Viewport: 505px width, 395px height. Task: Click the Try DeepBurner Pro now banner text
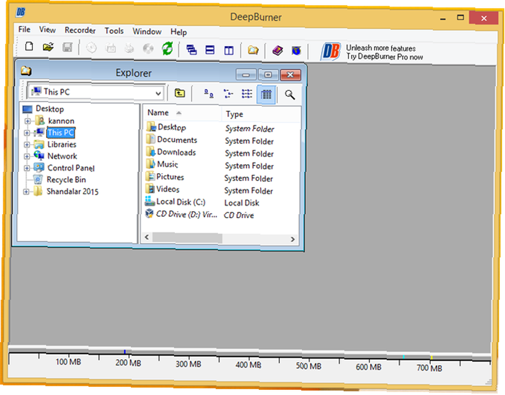point(384,57)
